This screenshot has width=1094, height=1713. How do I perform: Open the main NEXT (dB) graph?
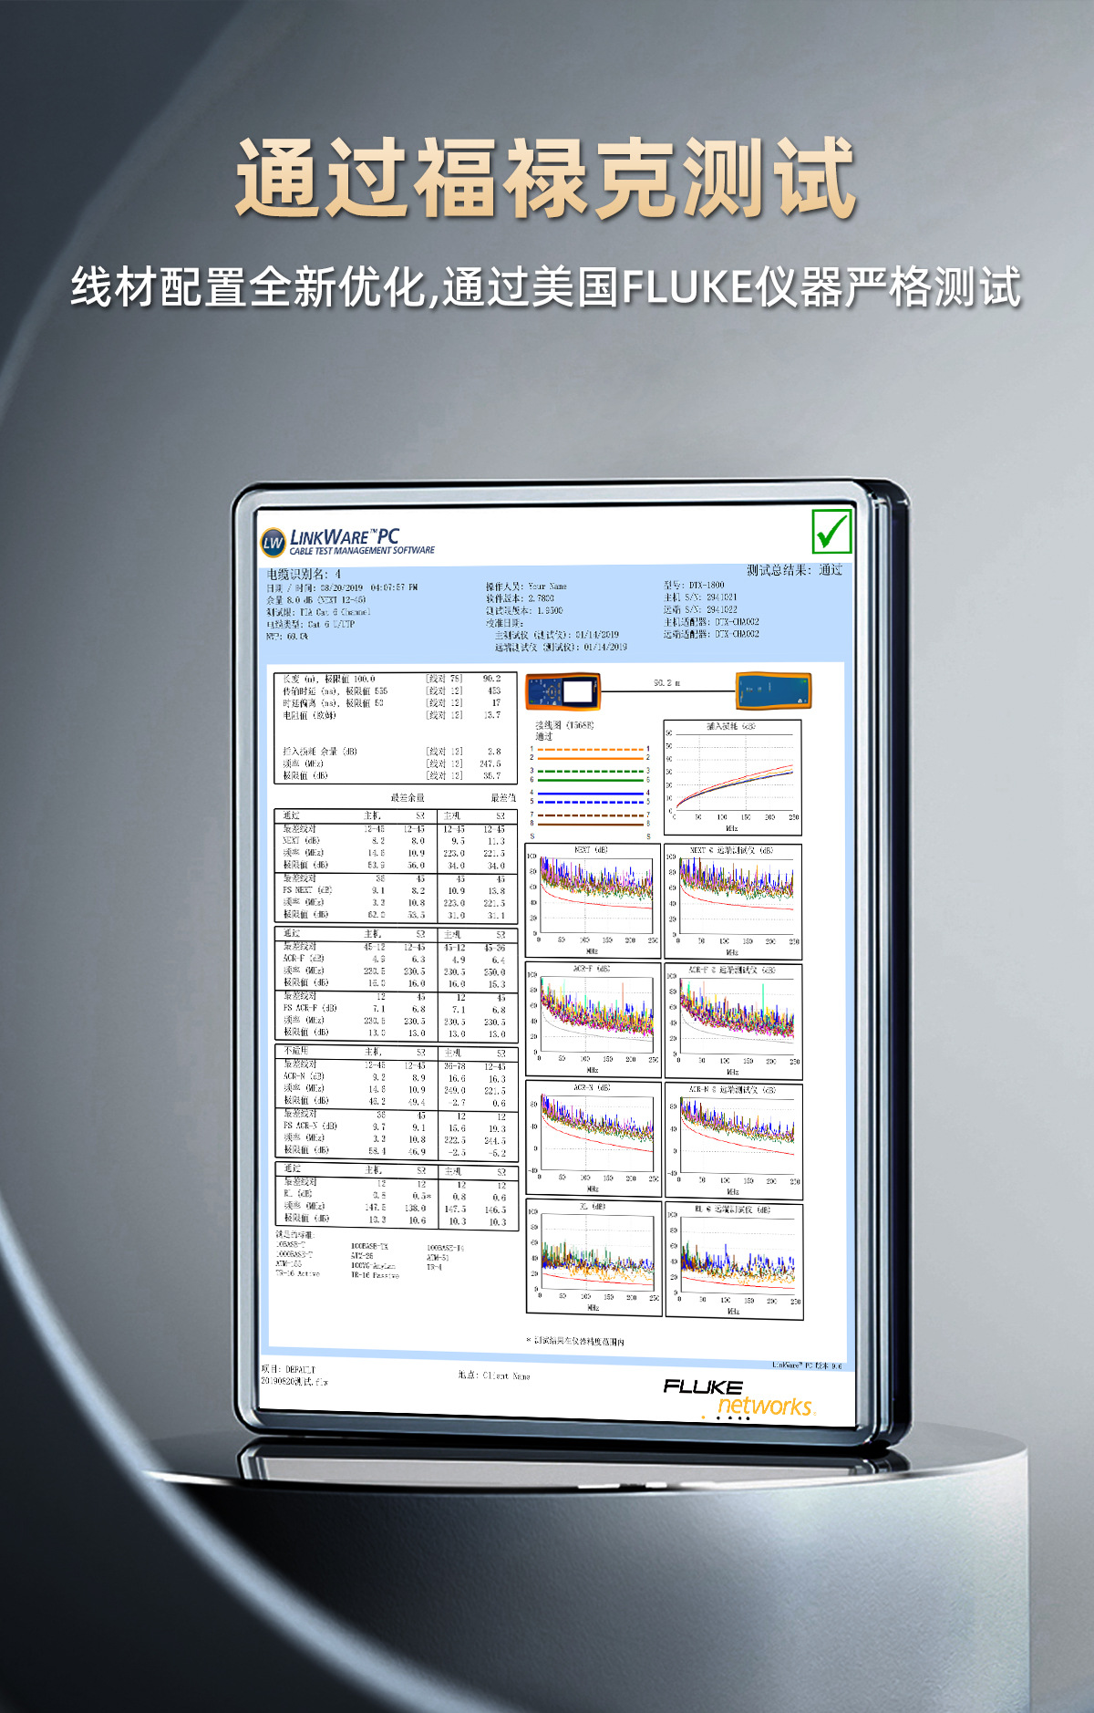pyautogui.click(x=593, y=899)
